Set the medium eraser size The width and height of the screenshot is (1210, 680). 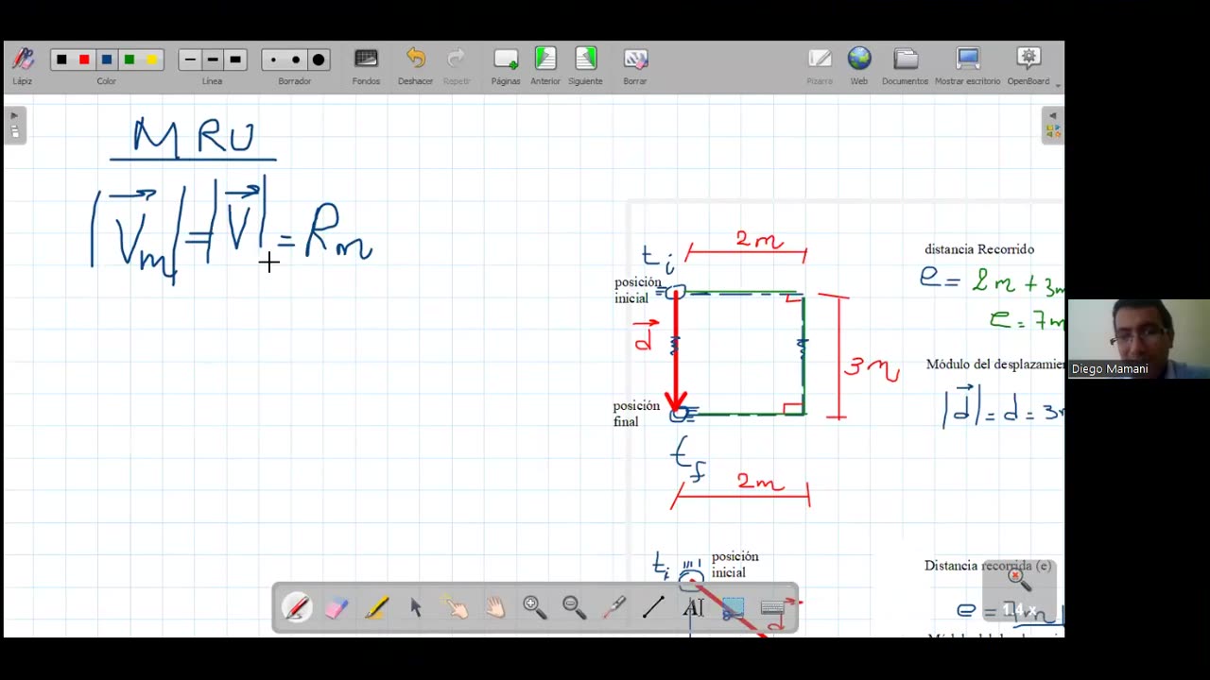click(296, 59)
